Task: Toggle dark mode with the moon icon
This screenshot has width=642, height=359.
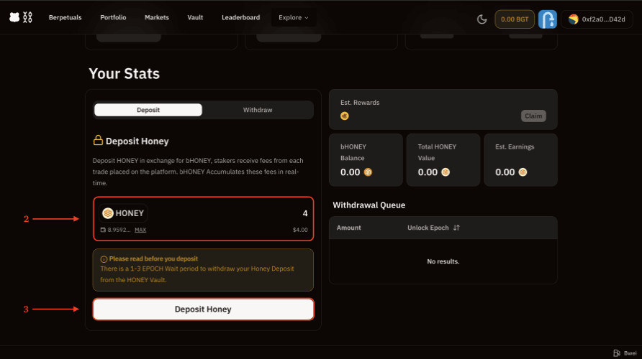Action: coord(482,19)
